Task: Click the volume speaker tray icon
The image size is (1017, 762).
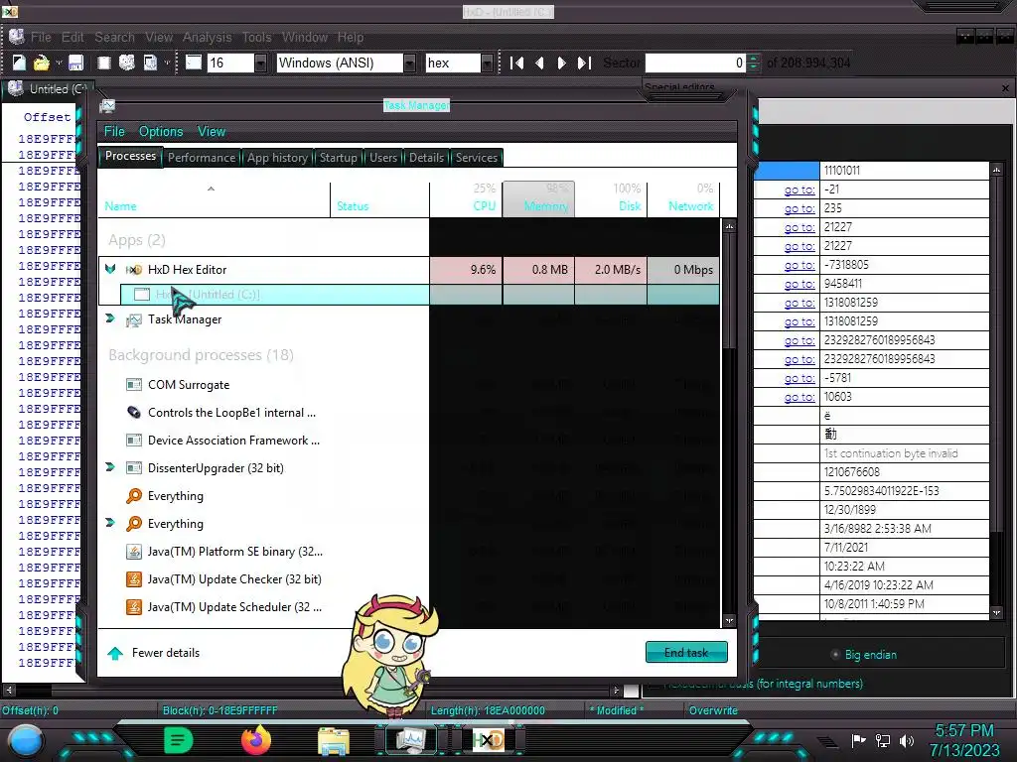Action: tap(907, 740)
